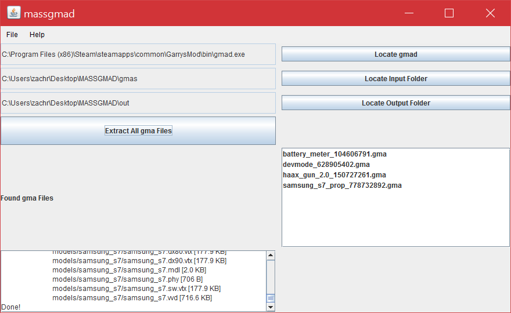This screenshot has height=313, width=511.
Task: Select haax_gun_2.0_150727261.gma in the list
Action: [x=395, y=175]
